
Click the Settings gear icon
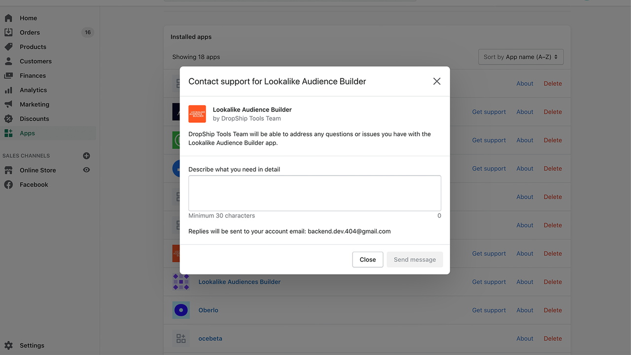coord(8,346)
